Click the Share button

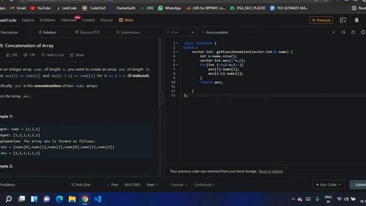pyautogui.click(x=77, y=55)
